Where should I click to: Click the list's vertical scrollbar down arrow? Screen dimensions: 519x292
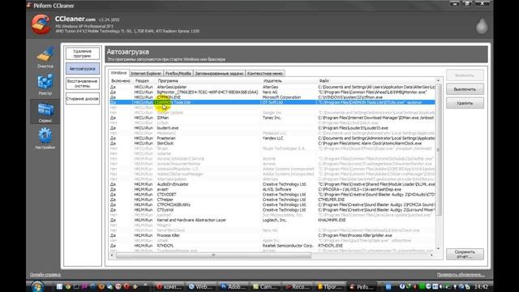point(438,249)
